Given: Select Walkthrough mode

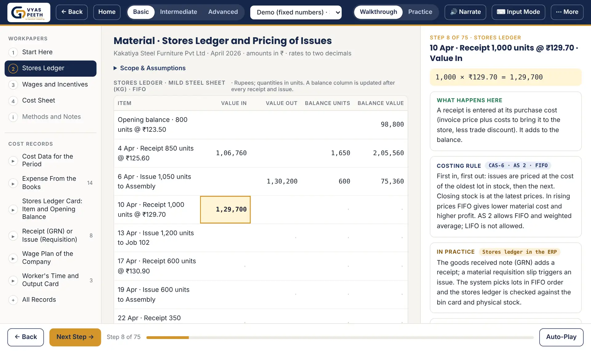Looking at the screenshot, I should [378, 12].
